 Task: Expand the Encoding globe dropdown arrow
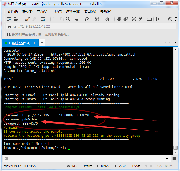pos(101,19)
